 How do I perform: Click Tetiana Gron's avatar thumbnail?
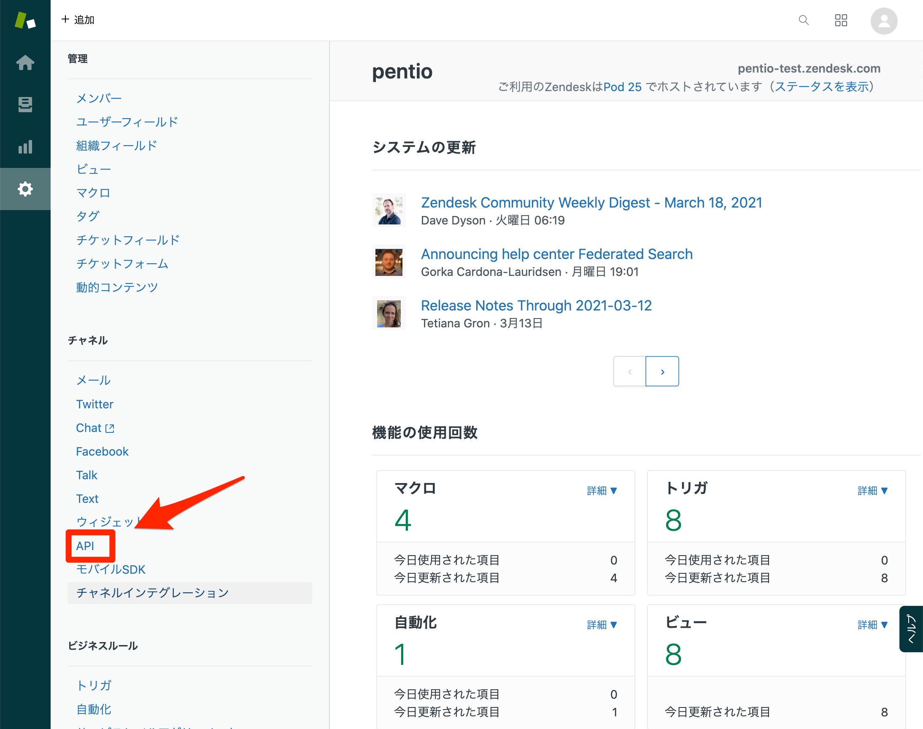(x=389, y=314)
